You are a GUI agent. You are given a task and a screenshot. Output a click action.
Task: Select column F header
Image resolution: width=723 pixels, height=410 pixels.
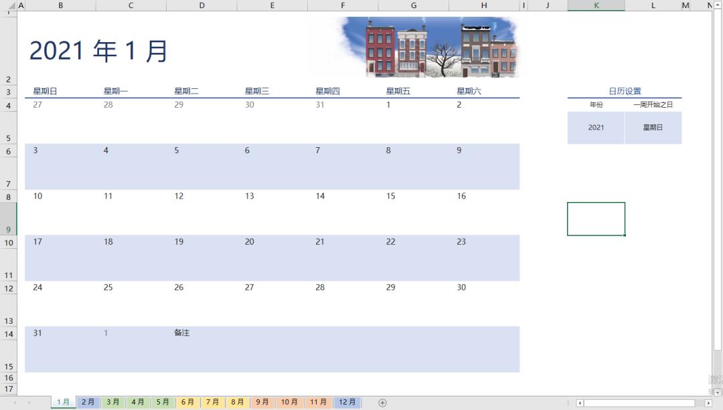click(x=343, y=5)
